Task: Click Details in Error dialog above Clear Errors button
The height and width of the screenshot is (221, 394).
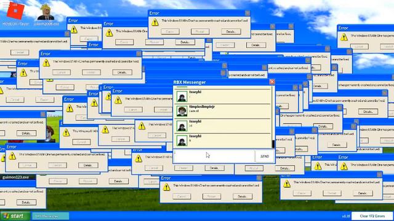Action: pos(363,193)
